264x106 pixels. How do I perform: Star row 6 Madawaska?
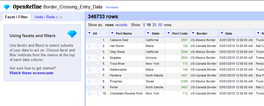click(90, 69)
